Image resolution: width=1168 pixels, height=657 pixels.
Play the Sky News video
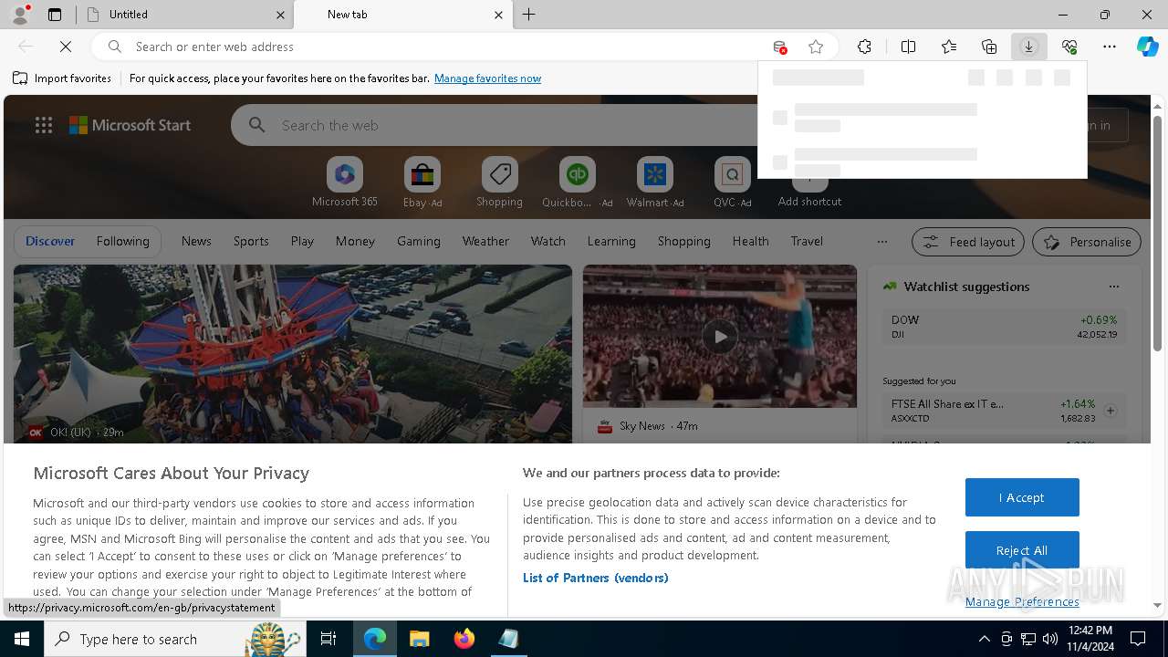[x=720, y=337]
